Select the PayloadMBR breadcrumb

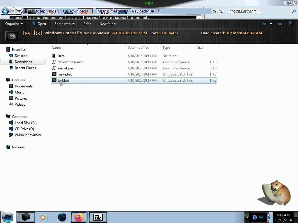pyautogui.click(x=143, y=11)
